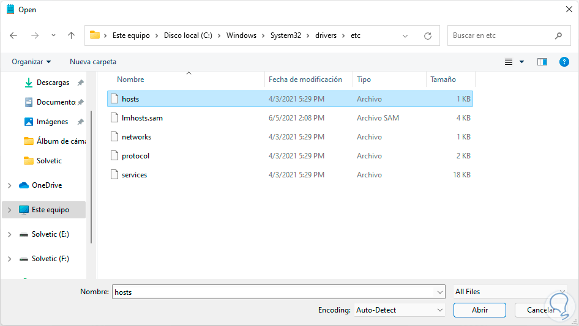Navigate up one folder level
The width and height of the screenshot is (579, 326).
click(x=71, y=35)
